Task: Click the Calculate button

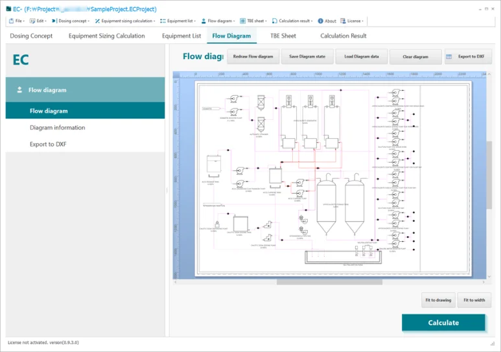Action: pyautogui.click(x=443, y=323)
